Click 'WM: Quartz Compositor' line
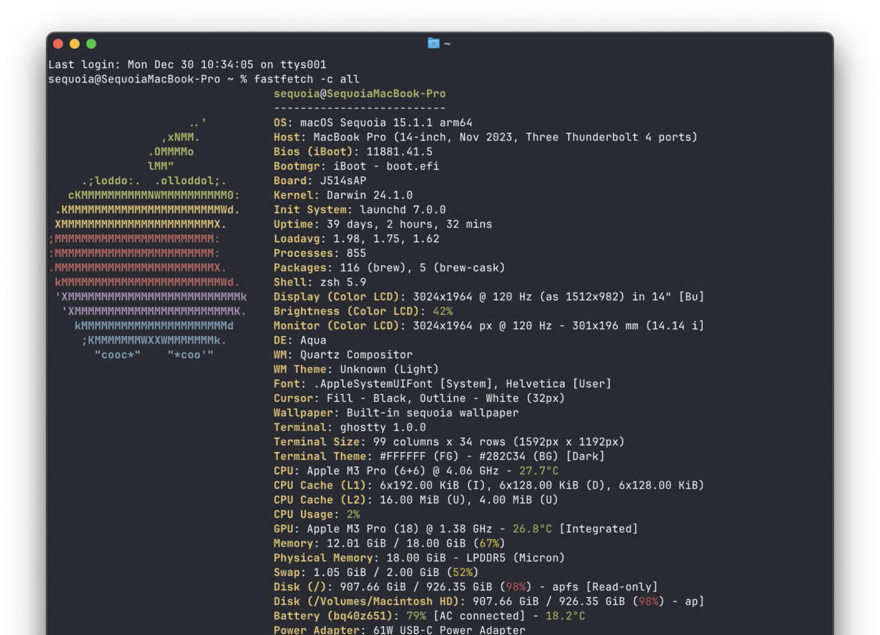The image size is (880, 635). tap(343, 355)
